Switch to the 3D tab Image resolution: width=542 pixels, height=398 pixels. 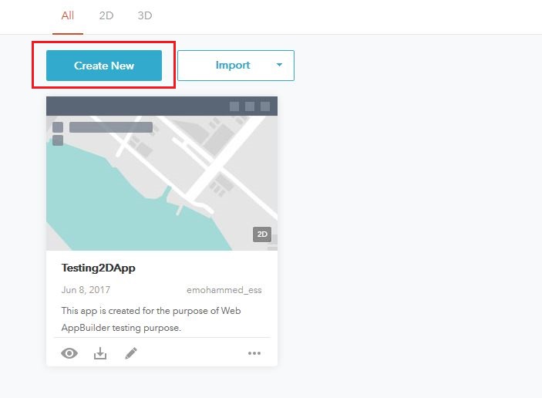pyautogui.click(x=145, y=15)
